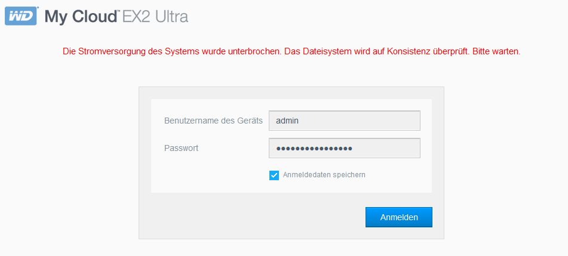Toggle the Anmeldedaten speichern checkbox
Screen dimensions: 568x256
pos(274,175)
